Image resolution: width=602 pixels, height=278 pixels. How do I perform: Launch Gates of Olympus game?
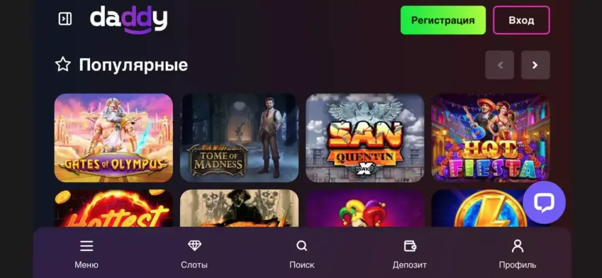[113, 138]
